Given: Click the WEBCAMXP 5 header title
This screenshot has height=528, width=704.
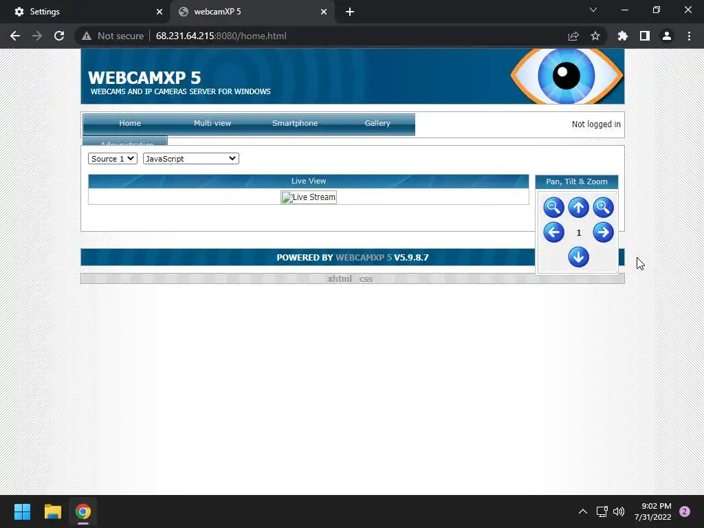Looking at the screenshot, I should [x=144, y=78].
